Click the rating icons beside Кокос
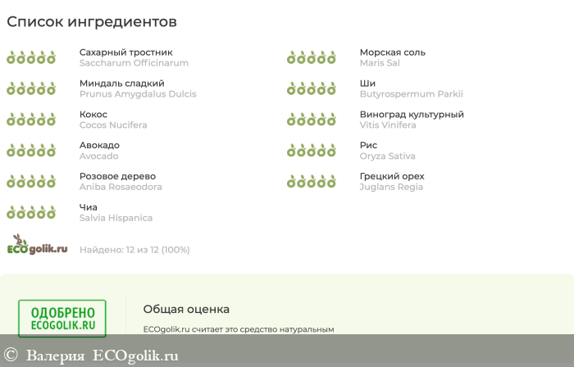The height and width of the screenshot is (367, 574). point(31,120)
